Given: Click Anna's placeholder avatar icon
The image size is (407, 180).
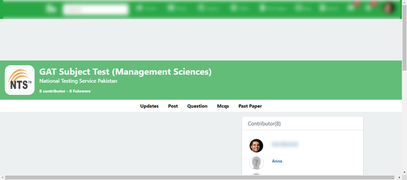Looking at the screenshot, I should [256, 163].
